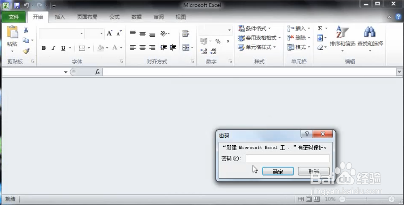Switch to the 视图 tab
Screen dimensions: 404x205
point(181,17)
